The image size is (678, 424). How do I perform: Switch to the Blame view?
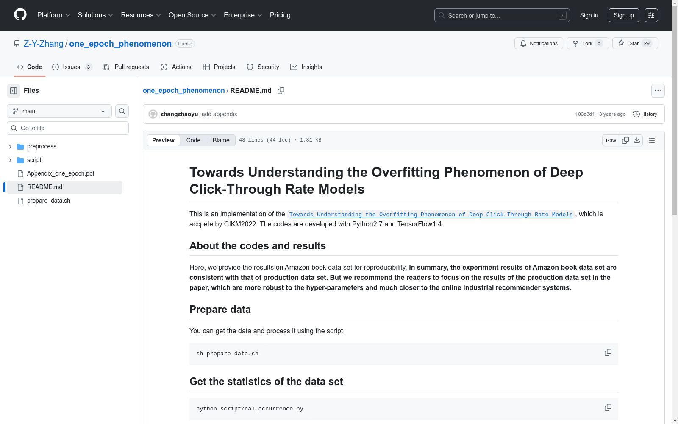pyautogui.click(x=221, y=140)
